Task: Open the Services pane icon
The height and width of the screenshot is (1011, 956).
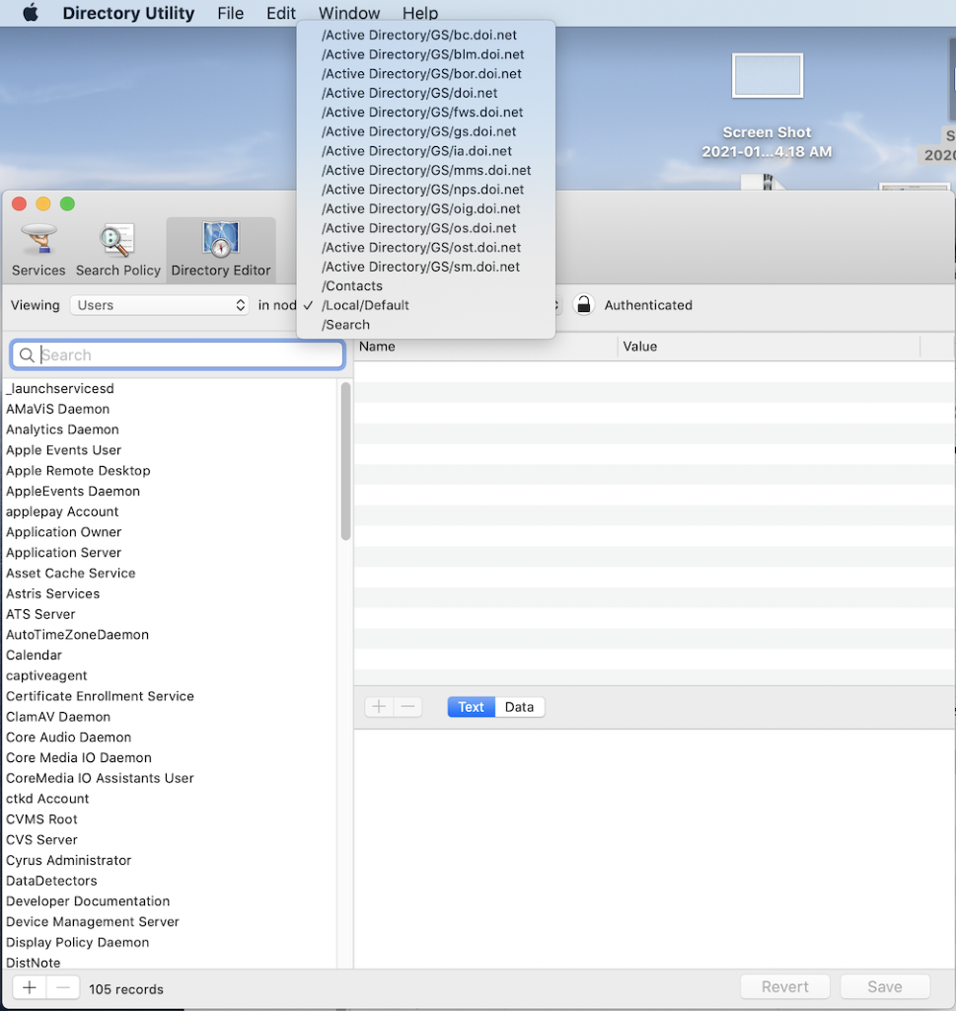Action: click(x=38, y=239)
